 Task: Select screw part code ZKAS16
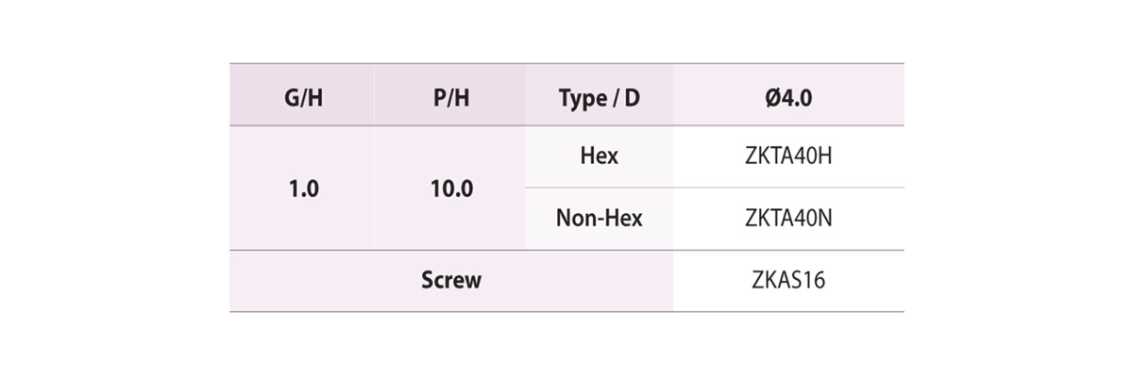(788, 281)
